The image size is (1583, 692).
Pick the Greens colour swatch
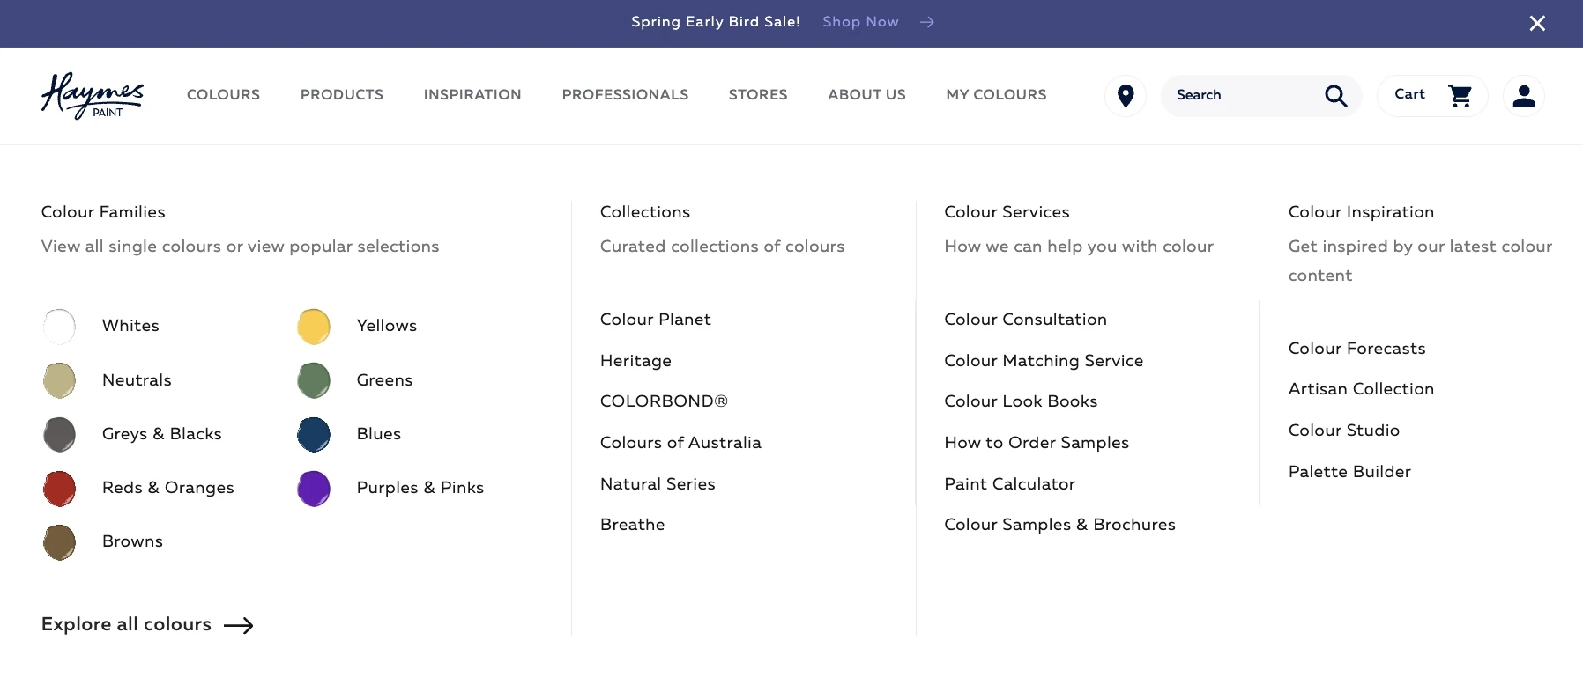pyautogui.click(x=314, y=380)
